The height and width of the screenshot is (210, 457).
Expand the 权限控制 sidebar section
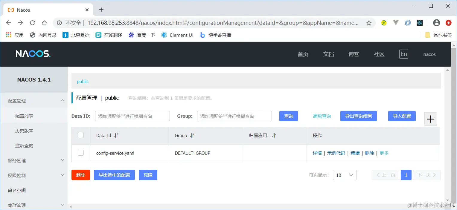[62, 175]
